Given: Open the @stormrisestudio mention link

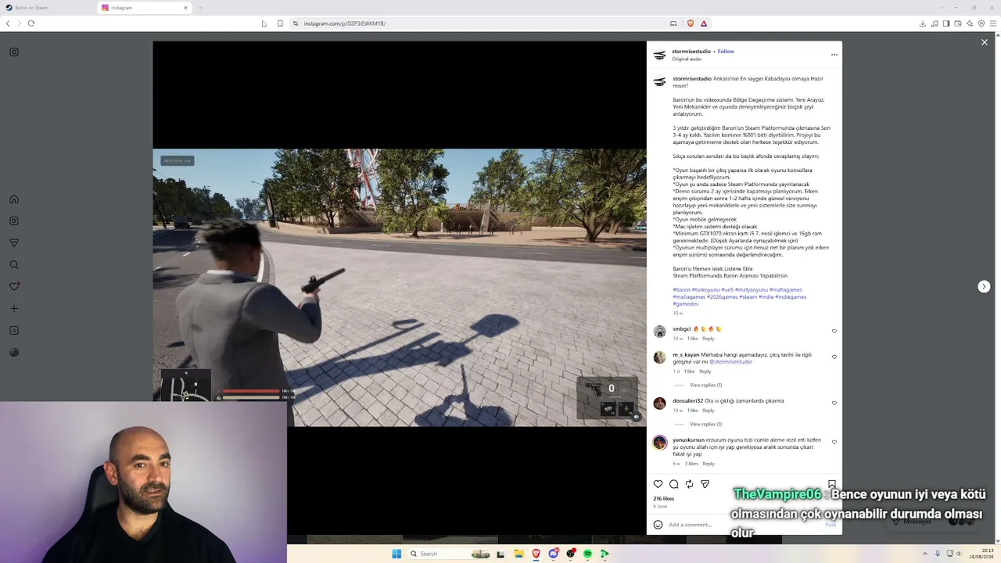Looking at the screenshot, I should [730, 362].
